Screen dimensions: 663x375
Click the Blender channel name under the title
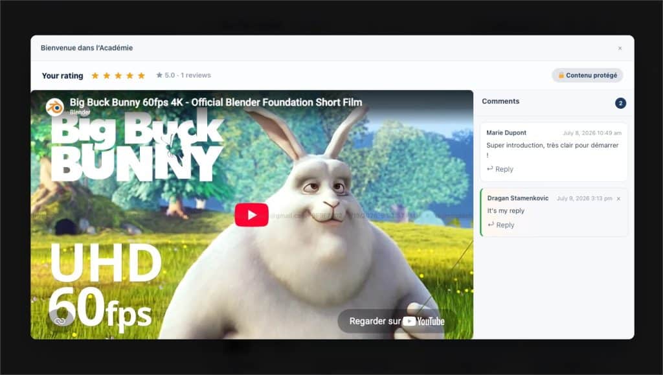tap(80, 113)
